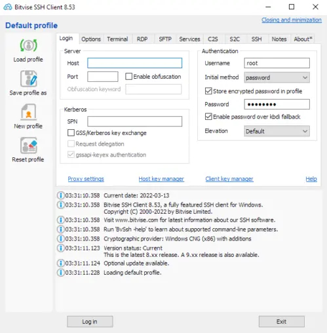Click the 'Optional update available.' log text

(x=136, y=263)
